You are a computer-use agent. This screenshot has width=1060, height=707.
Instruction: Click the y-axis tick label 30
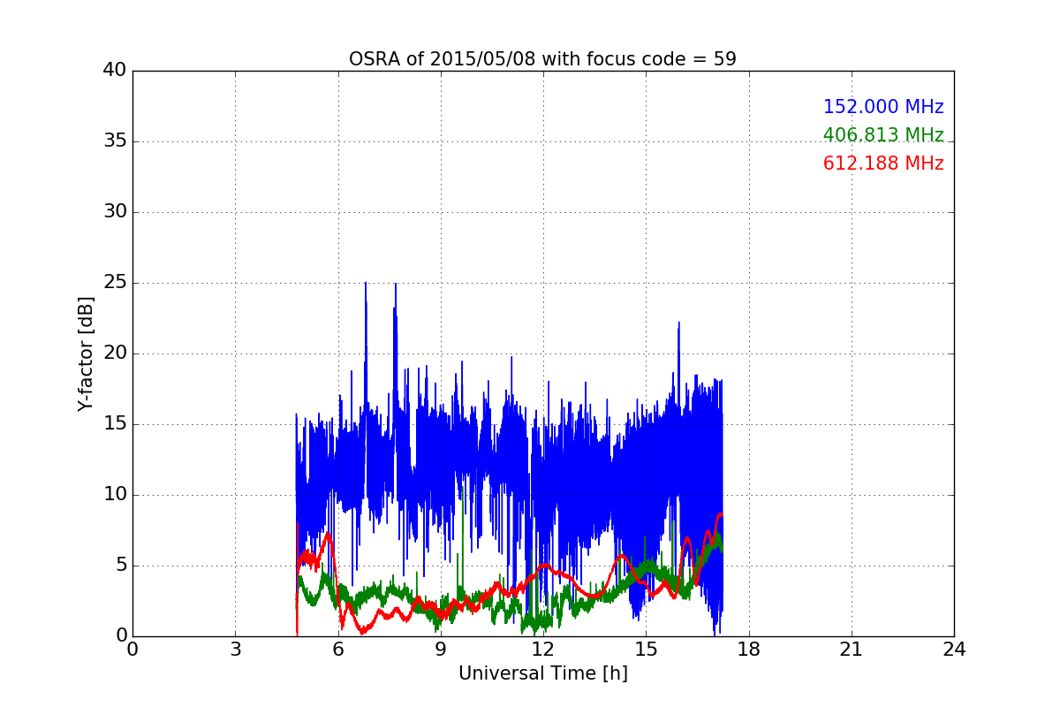point(115,212)
